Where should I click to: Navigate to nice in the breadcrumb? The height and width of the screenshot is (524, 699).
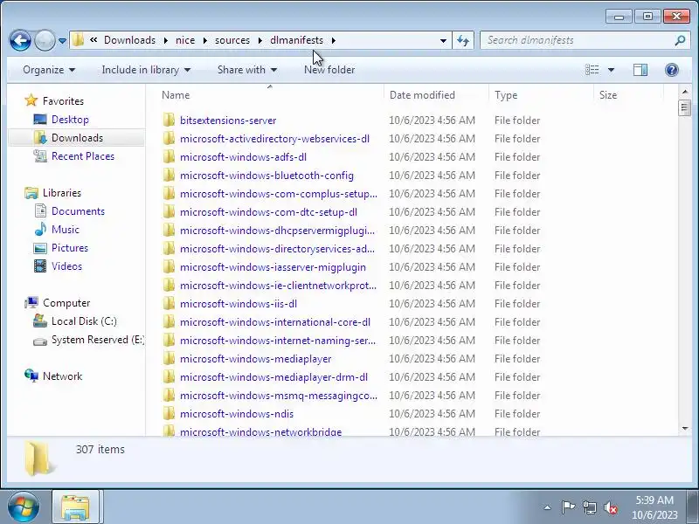185,40
